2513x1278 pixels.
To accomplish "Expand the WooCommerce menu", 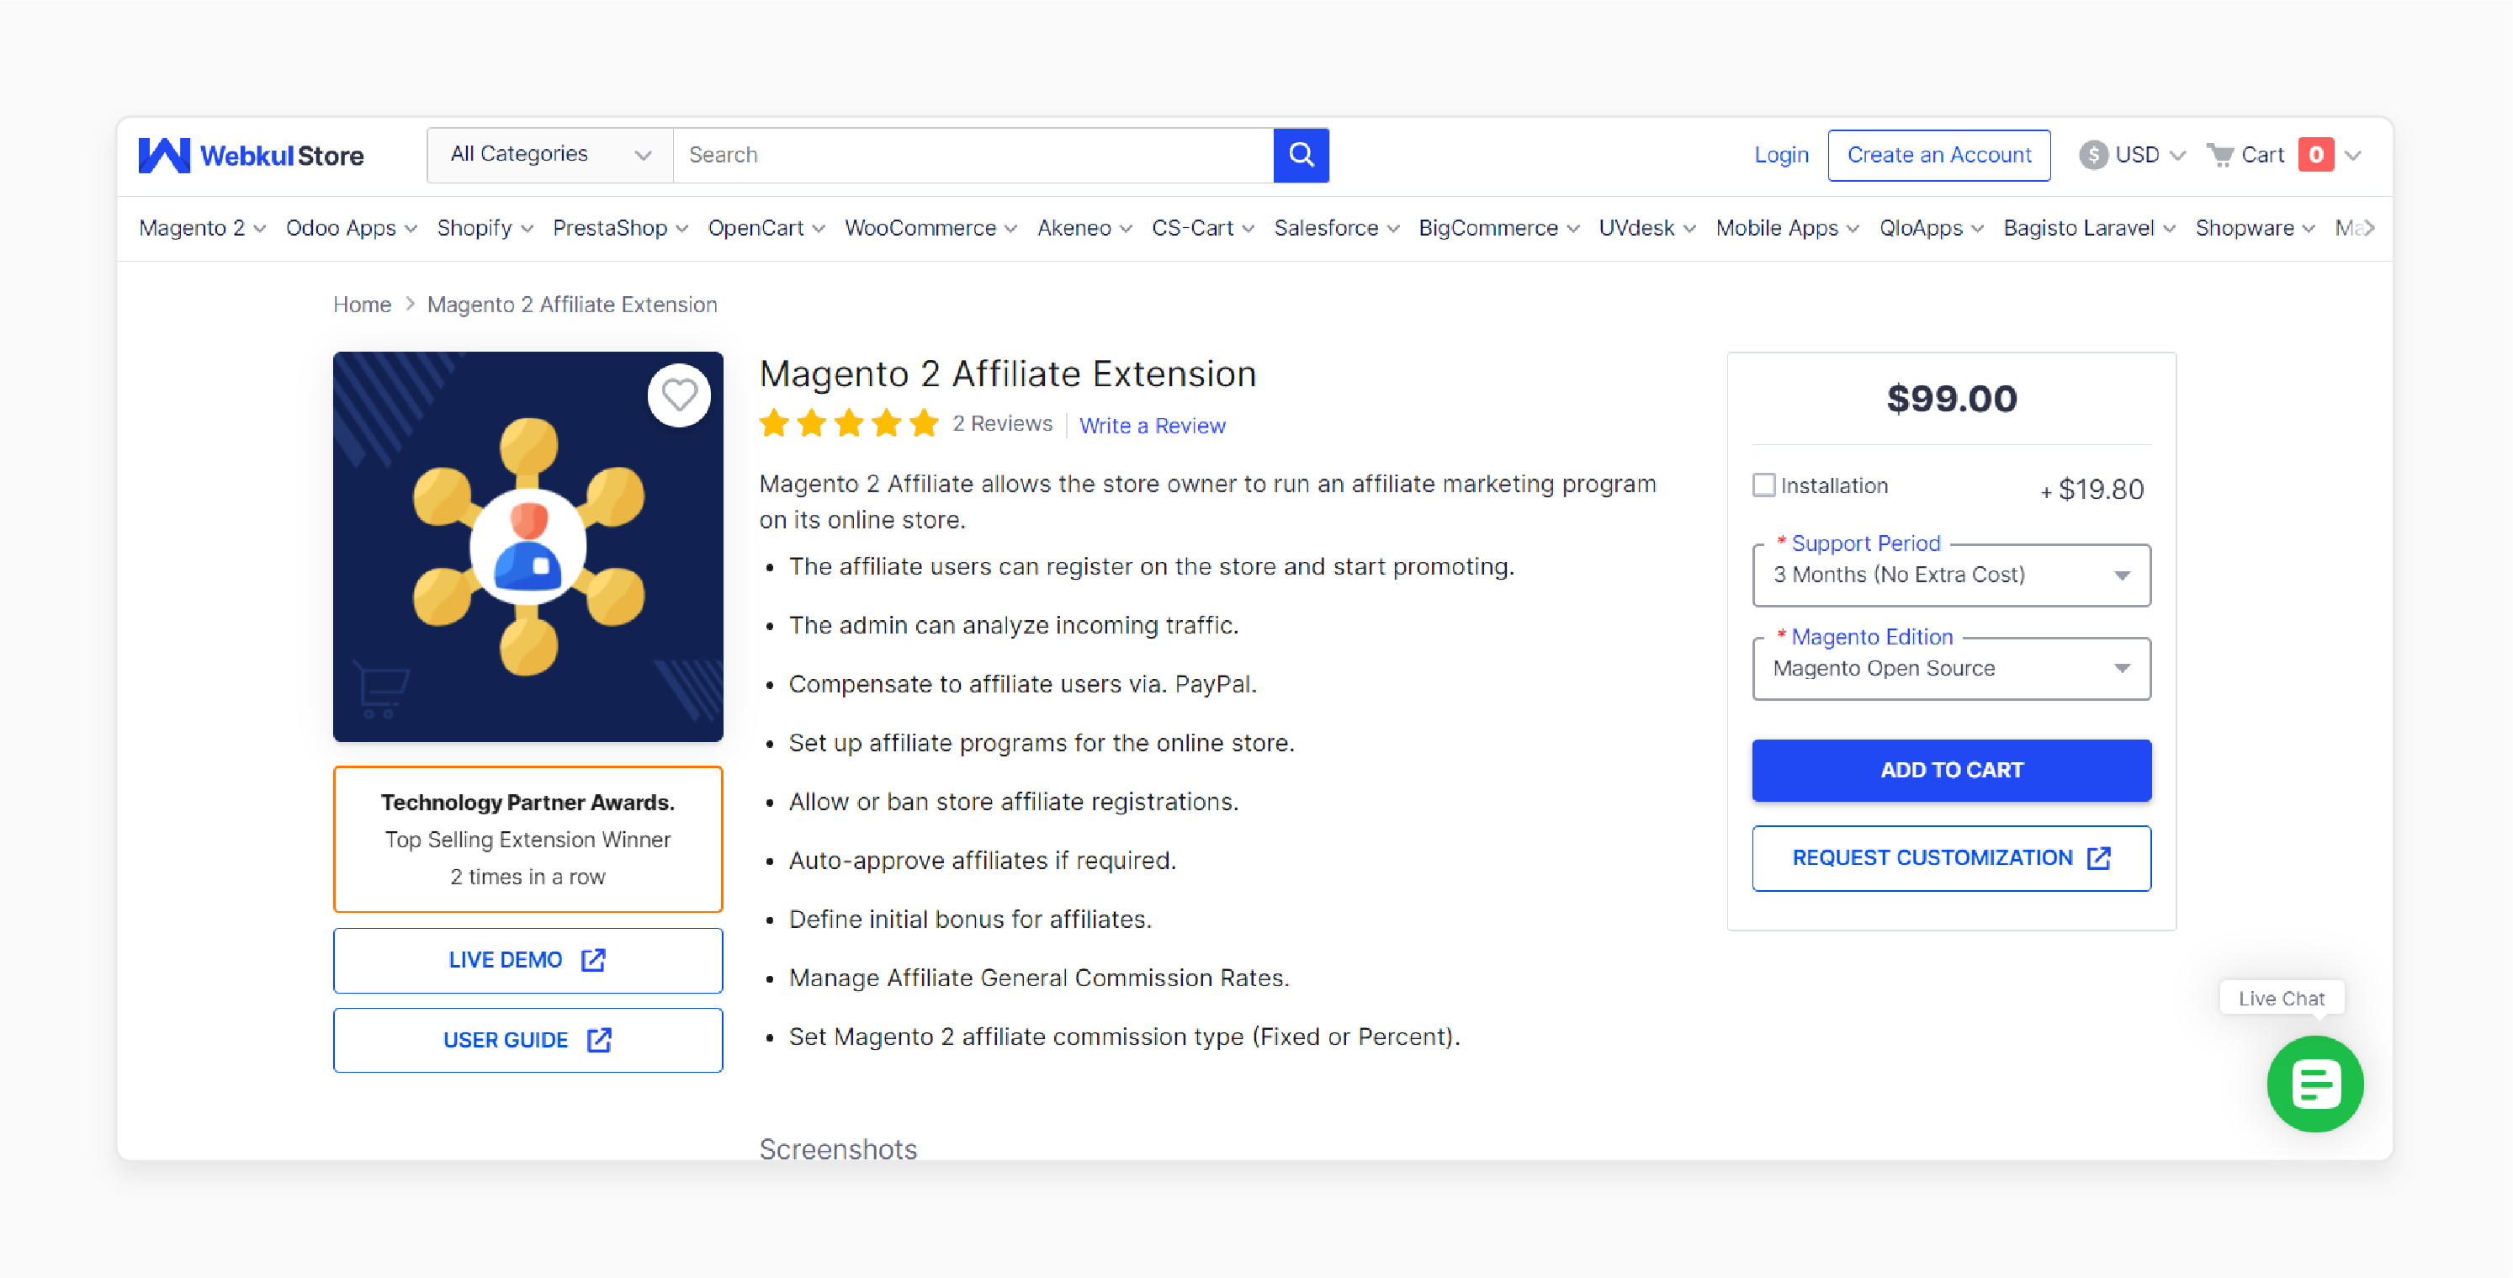I will point(930,228).
